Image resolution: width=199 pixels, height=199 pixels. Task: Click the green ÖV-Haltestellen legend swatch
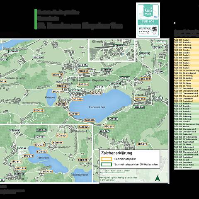pos(106,165)
